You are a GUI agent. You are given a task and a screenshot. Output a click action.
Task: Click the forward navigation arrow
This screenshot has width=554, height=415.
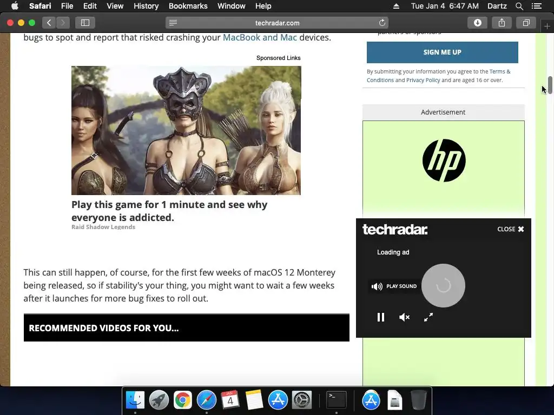(x=63, y=23)
